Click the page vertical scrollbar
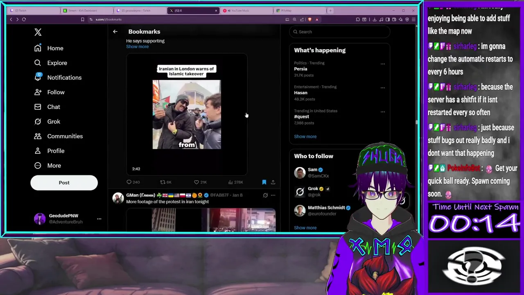The image size is (524, 295). pos(417,121)
